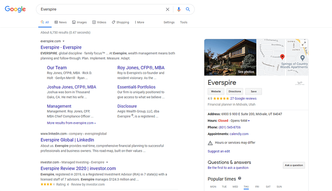Select TUE in Popular times
Viewport: 332px width, 191px height.
point(224,187)
